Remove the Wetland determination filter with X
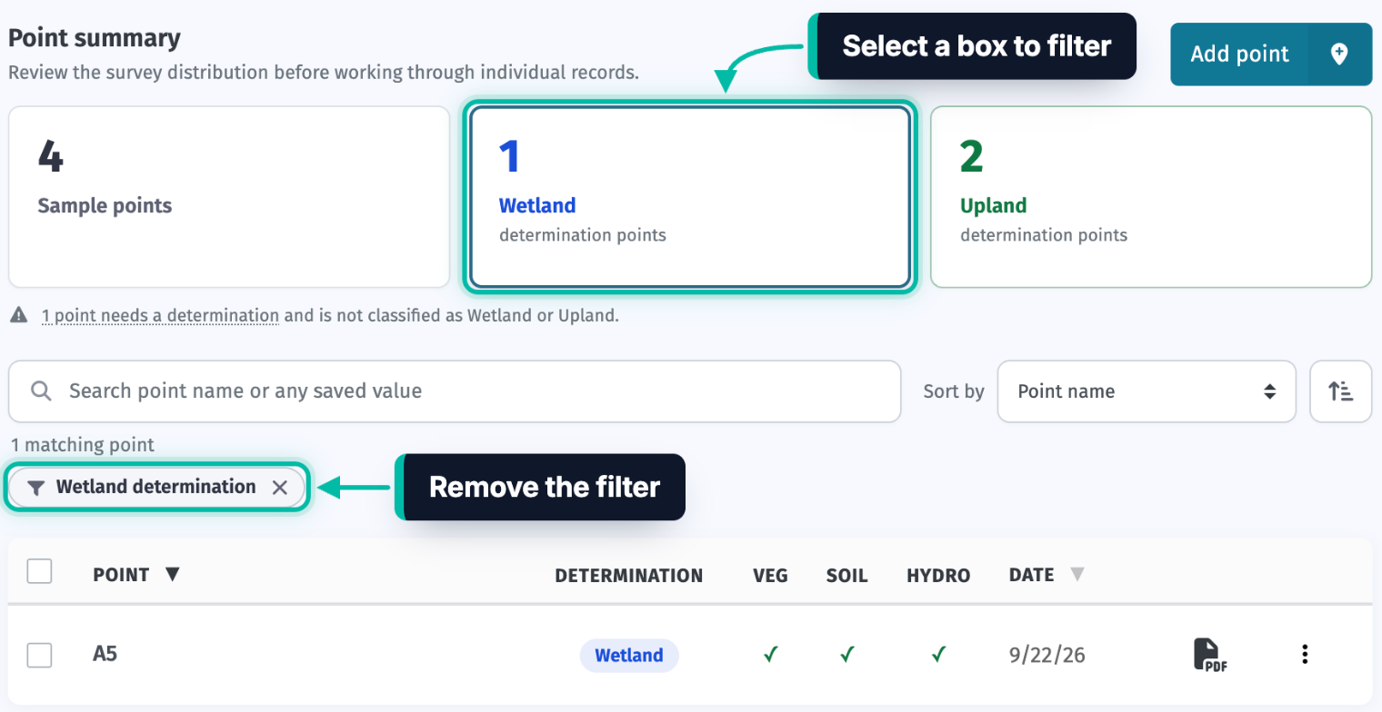The image size is (1382, 712). tap(280, 488)
